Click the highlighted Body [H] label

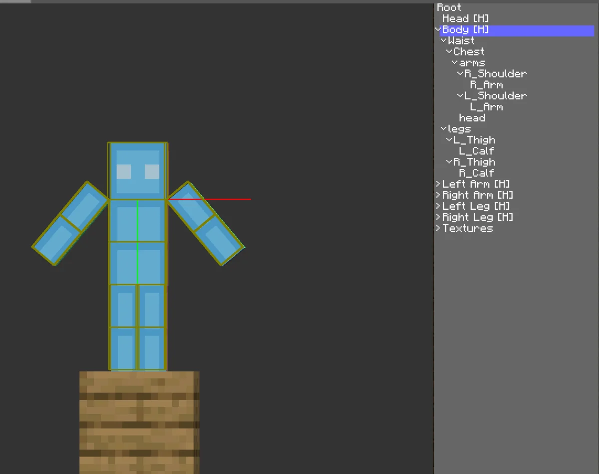(x=466, y=30)
